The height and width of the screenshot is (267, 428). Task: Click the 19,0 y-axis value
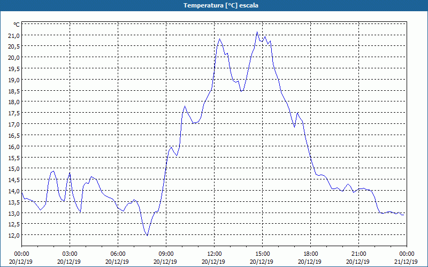(x=14, y=80)
